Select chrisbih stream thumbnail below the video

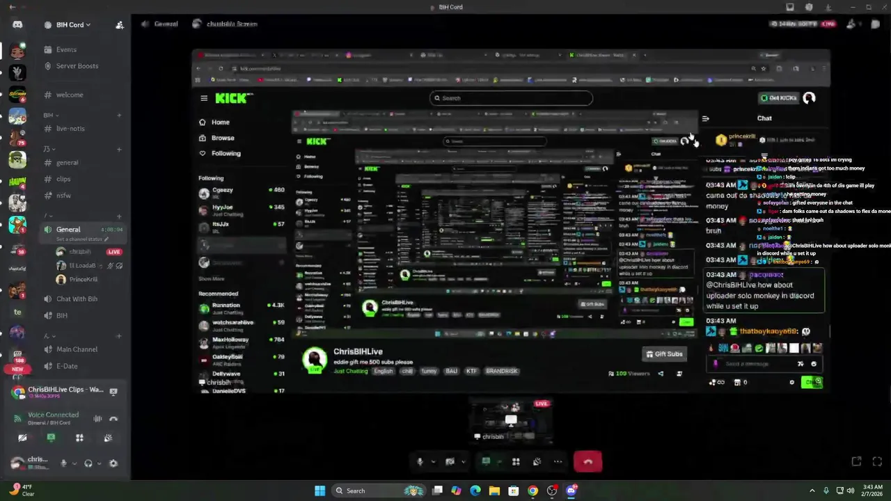(x=511, y=420)
